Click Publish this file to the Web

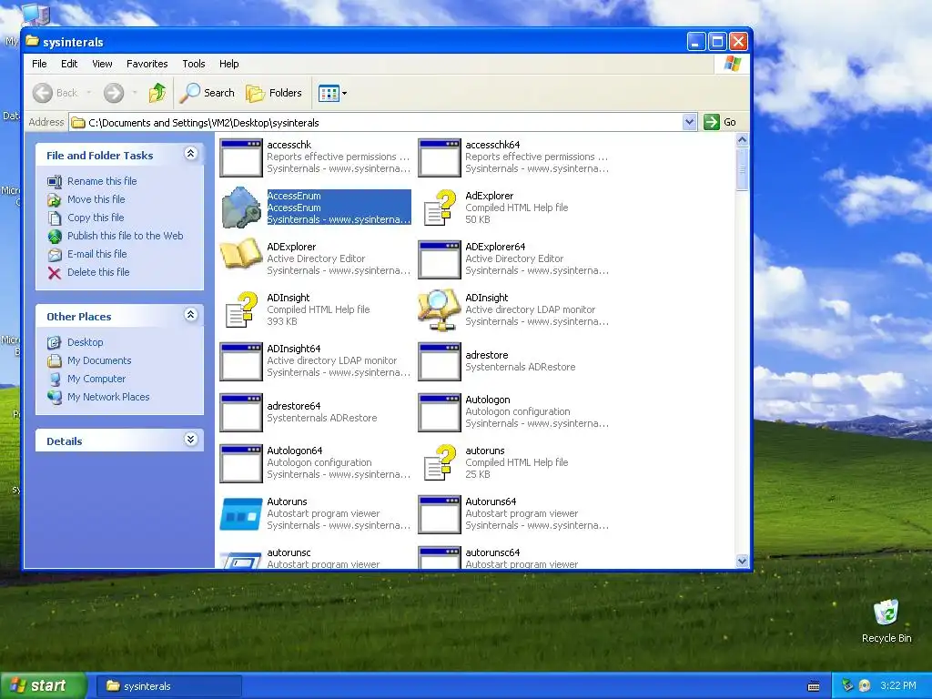coord(125,236)
